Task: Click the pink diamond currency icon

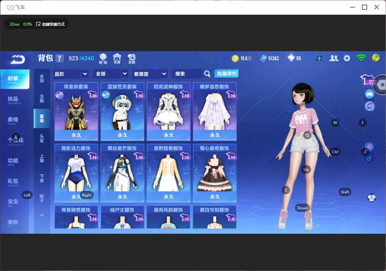Action: 291,58
